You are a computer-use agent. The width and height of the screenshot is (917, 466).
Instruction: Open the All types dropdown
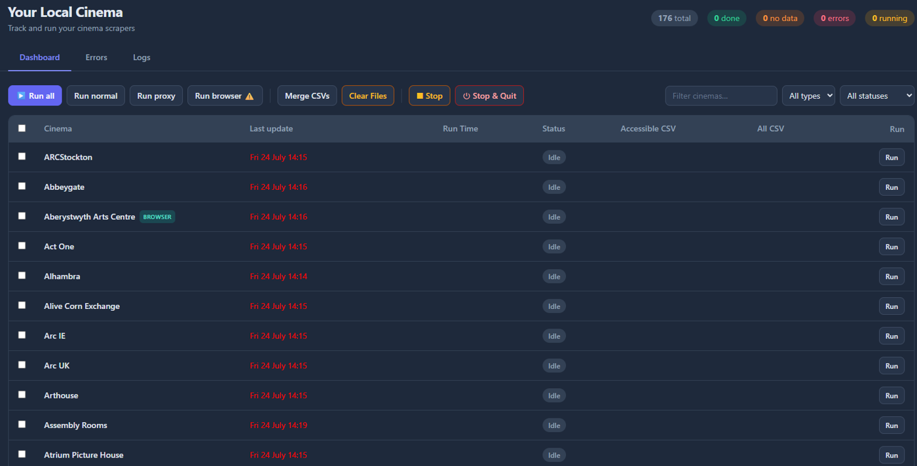point(808,96)
